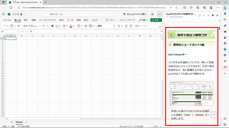Image resolution: width=229 pixels, height=128 pixels.
Task: Open the red font color swatch
Action: coord(71,26)
